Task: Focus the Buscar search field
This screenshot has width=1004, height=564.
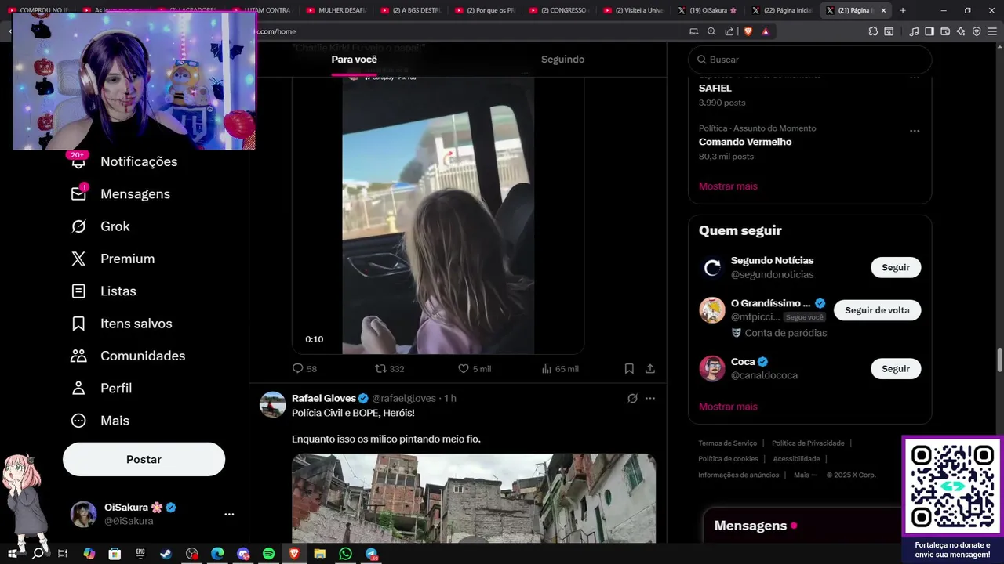Action: point(809,60)
